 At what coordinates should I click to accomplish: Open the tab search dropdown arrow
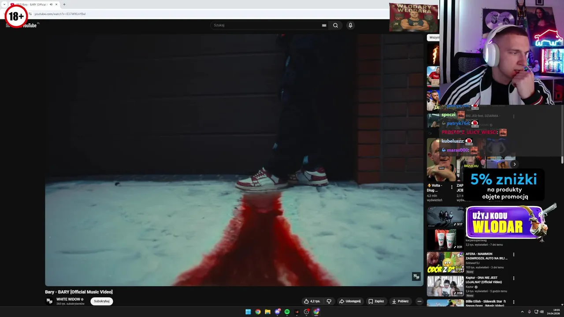(x=4, y=4)
